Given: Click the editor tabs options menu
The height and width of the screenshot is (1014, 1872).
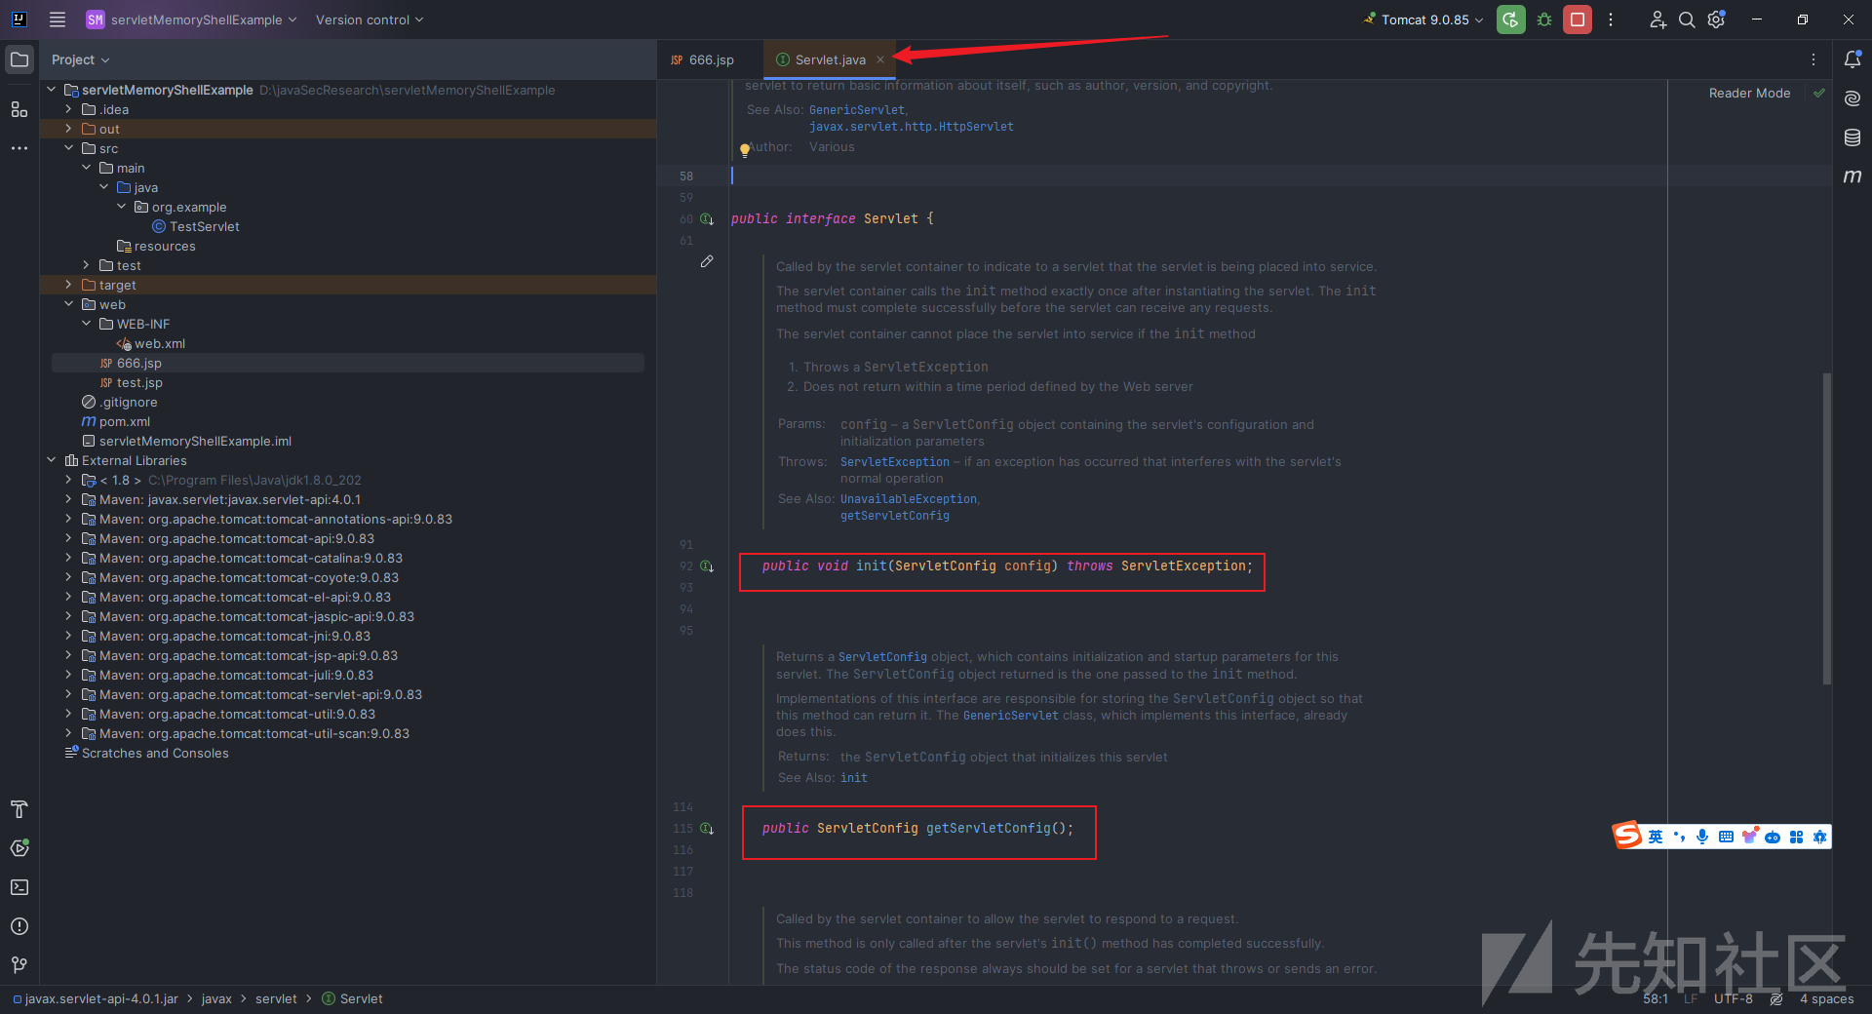Looking at the screenshot, I should pos(1813,59).
